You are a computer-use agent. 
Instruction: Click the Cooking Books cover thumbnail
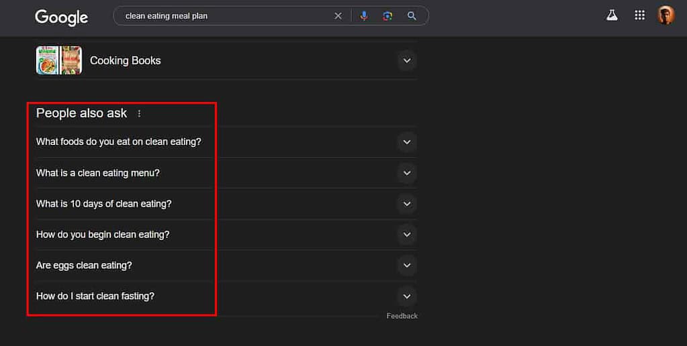pyautogui.click(x=59, y=60)
